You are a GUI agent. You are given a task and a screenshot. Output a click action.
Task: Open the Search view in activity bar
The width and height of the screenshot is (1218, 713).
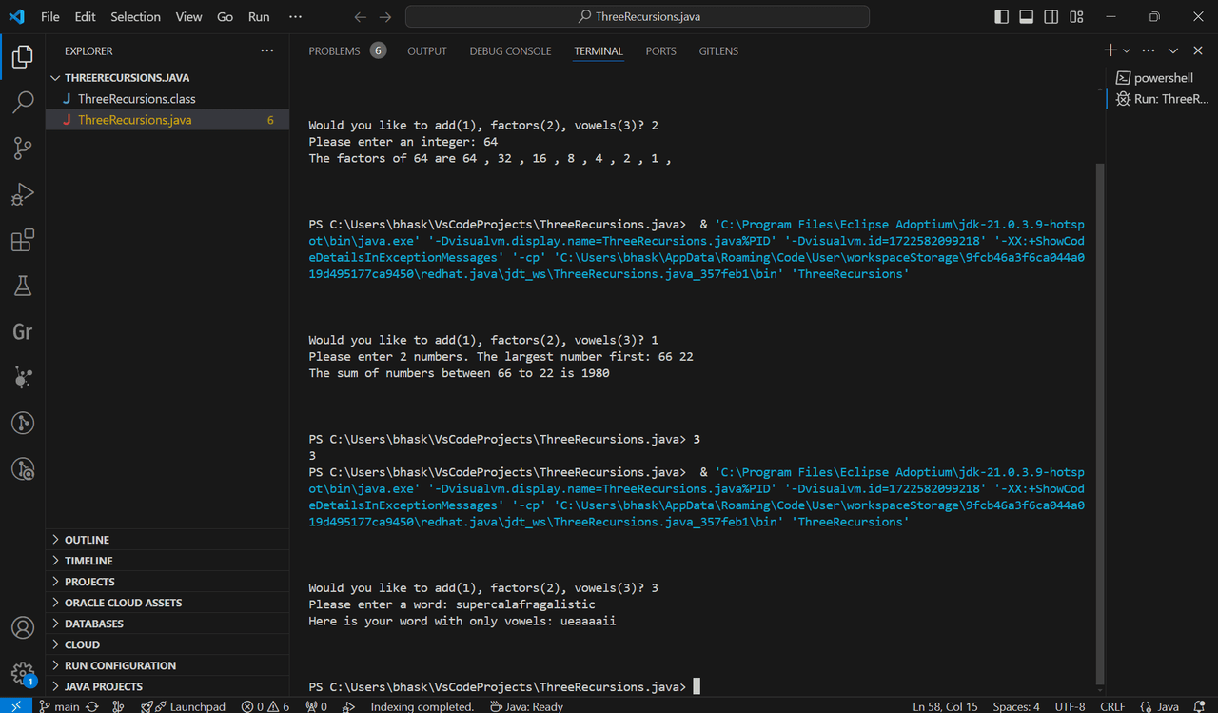pyautogui.click(x=22, y=103)
